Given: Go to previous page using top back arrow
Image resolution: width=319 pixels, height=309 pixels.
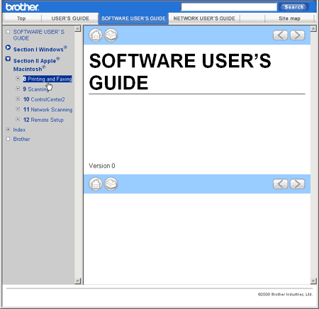Looking at the screenshot, I should click(x=280, y=35).
